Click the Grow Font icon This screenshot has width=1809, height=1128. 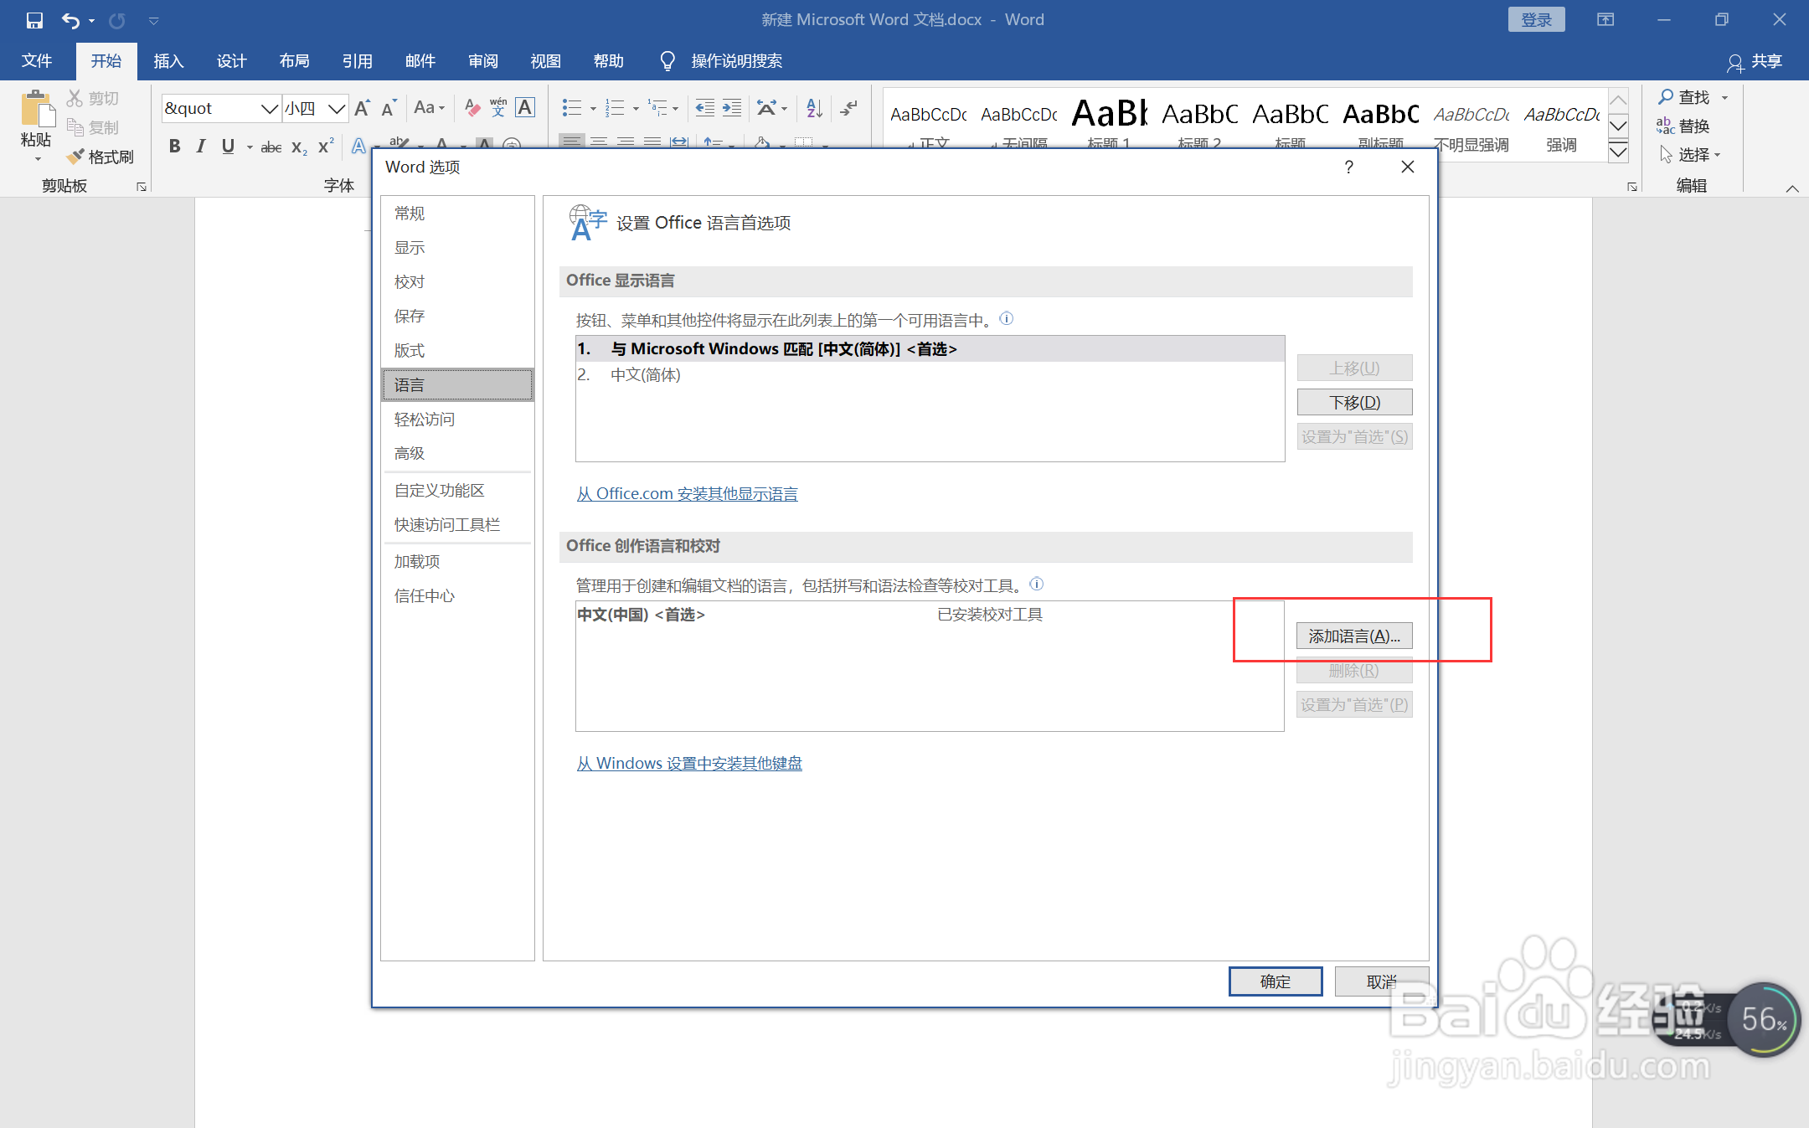(362, 108)
